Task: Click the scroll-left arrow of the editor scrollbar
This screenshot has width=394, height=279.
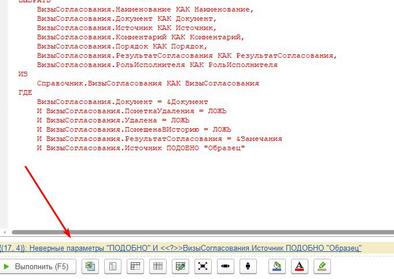Action: (4, 232)
